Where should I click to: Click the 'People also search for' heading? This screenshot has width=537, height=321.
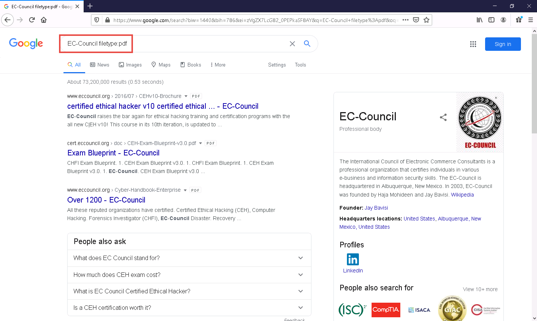tap(376, 288)
